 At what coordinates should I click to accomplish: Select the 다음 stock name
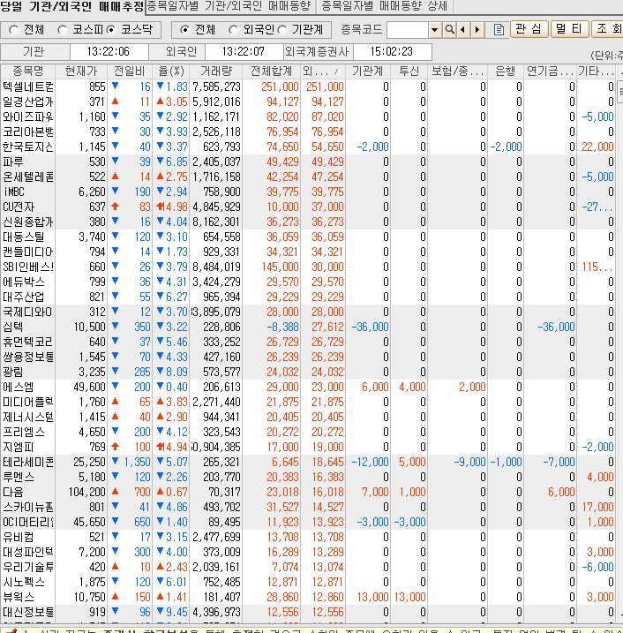pos(13,492)
